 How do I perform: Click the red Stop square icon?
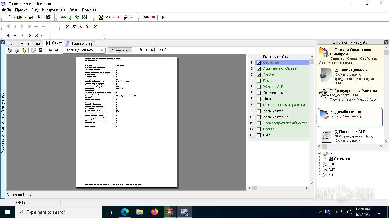(x=153, y=17)
